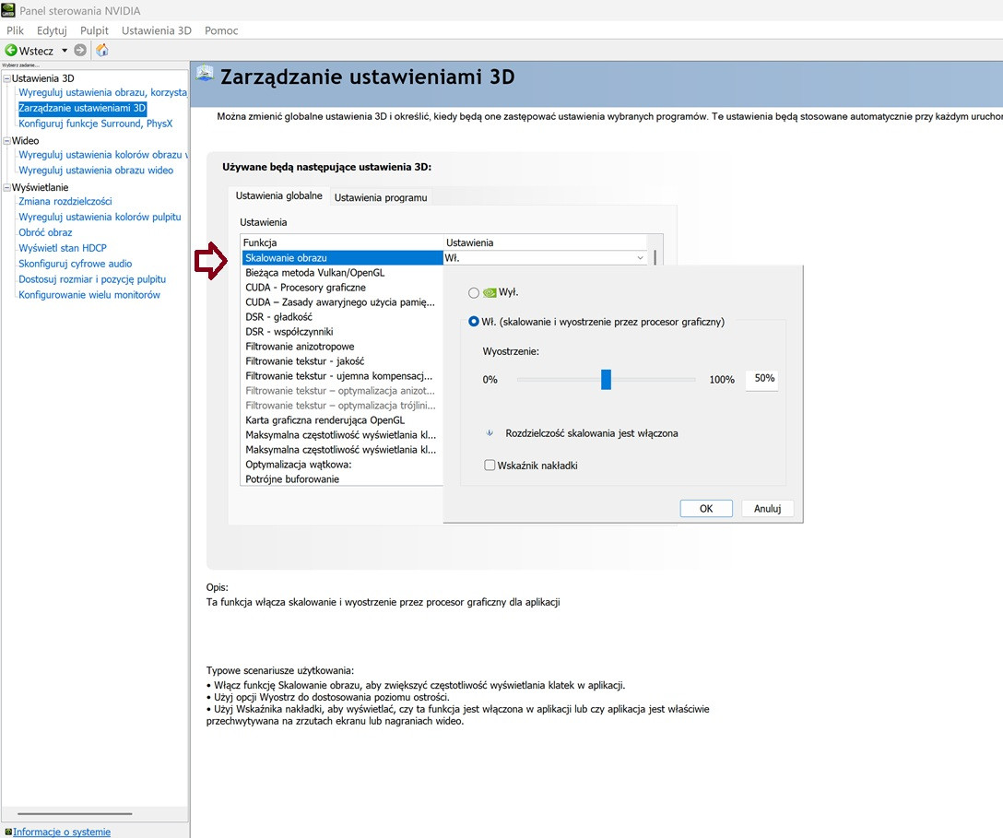Click the system information icon at bottom left
This screenshot has height=838, width=1003.
[8, 832]
